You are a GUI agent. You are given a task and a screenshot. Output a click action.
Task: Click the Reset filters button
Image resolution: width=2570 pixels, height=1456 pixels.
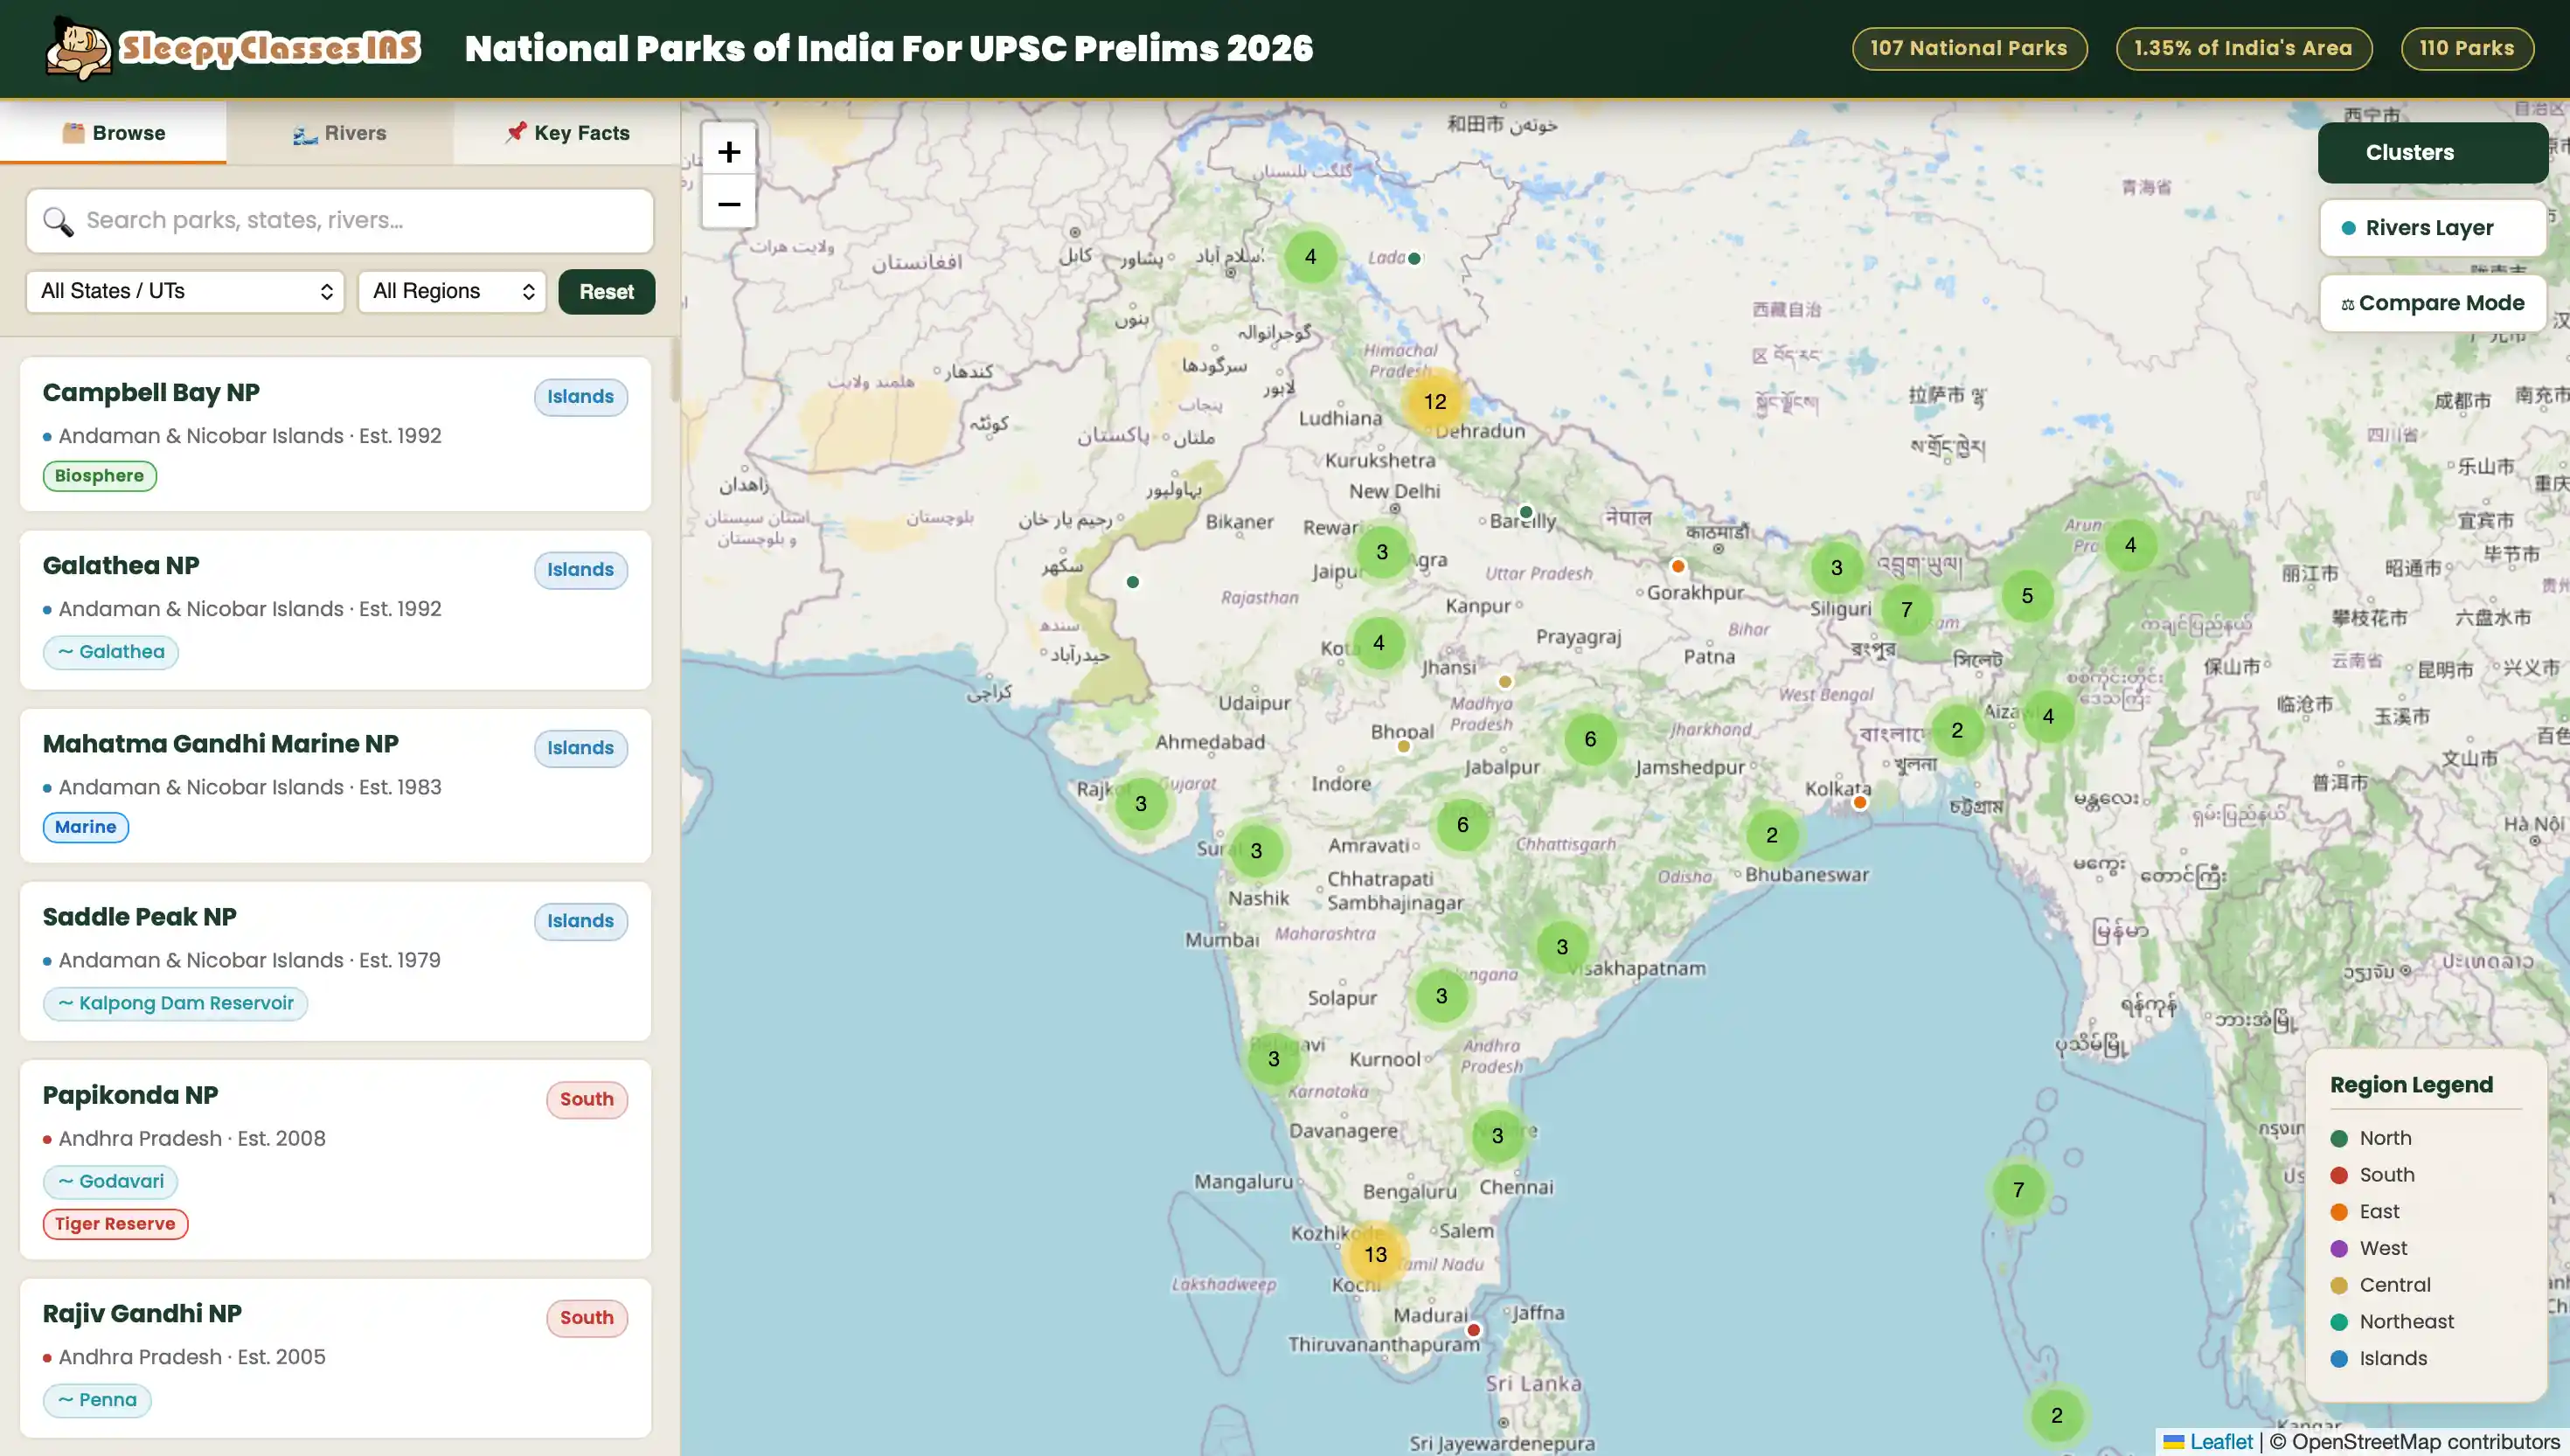[606, 291]
